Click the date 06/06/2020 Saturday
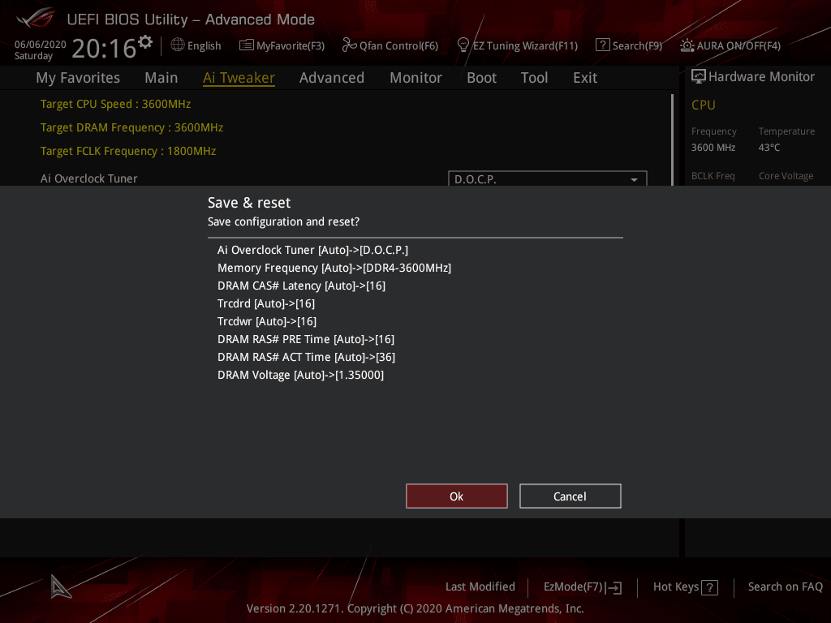Screen dimensions: 831x623 41,49
